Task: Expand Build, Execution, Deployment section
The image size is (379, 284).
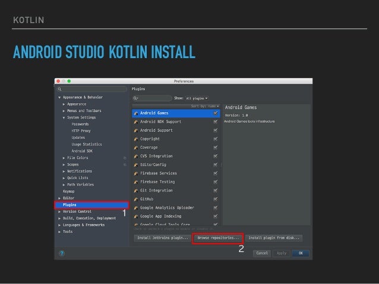Action: [x=59, y=218]
